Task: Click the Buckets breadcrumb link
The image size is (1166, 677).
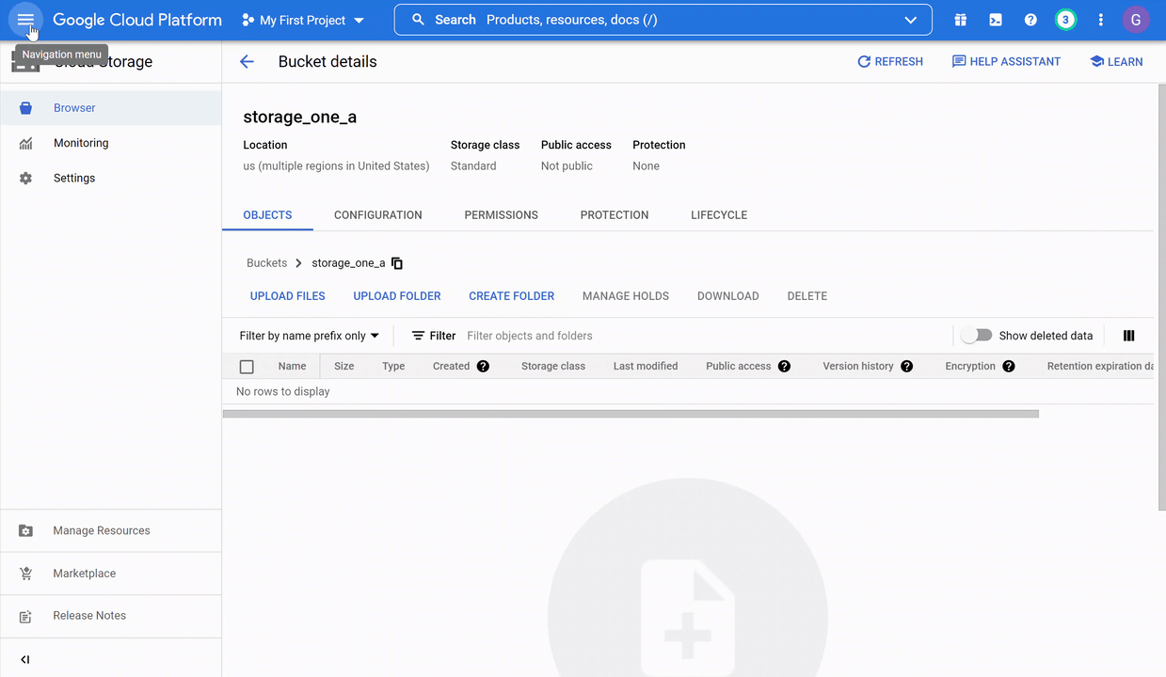Action: [x=267, y=263]
